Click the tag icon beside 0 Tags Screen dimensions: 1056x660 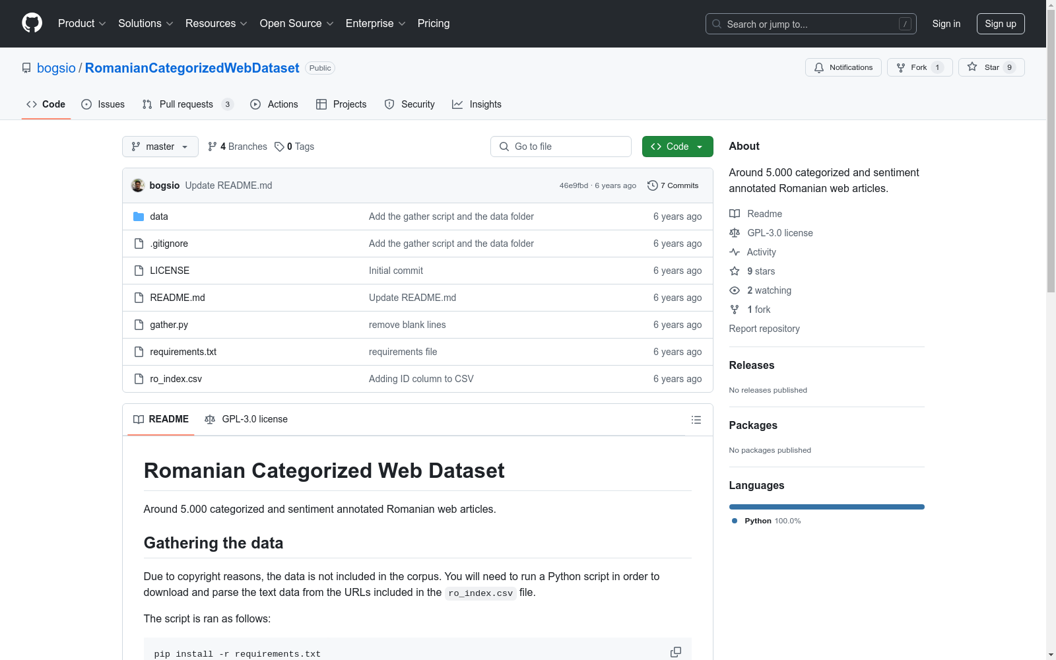279,147
